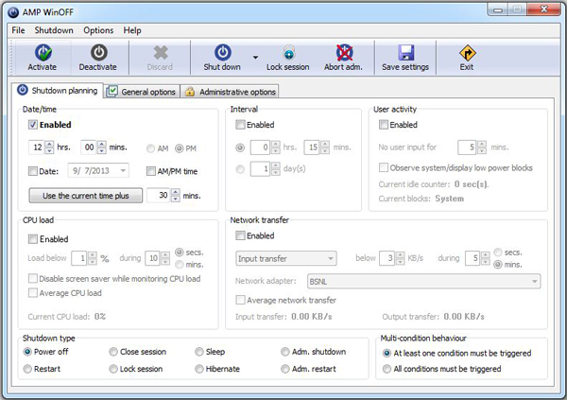This screenshot has height=400, width=567.
Task: Click the Network below KB/s field
Action: [387, 258]
